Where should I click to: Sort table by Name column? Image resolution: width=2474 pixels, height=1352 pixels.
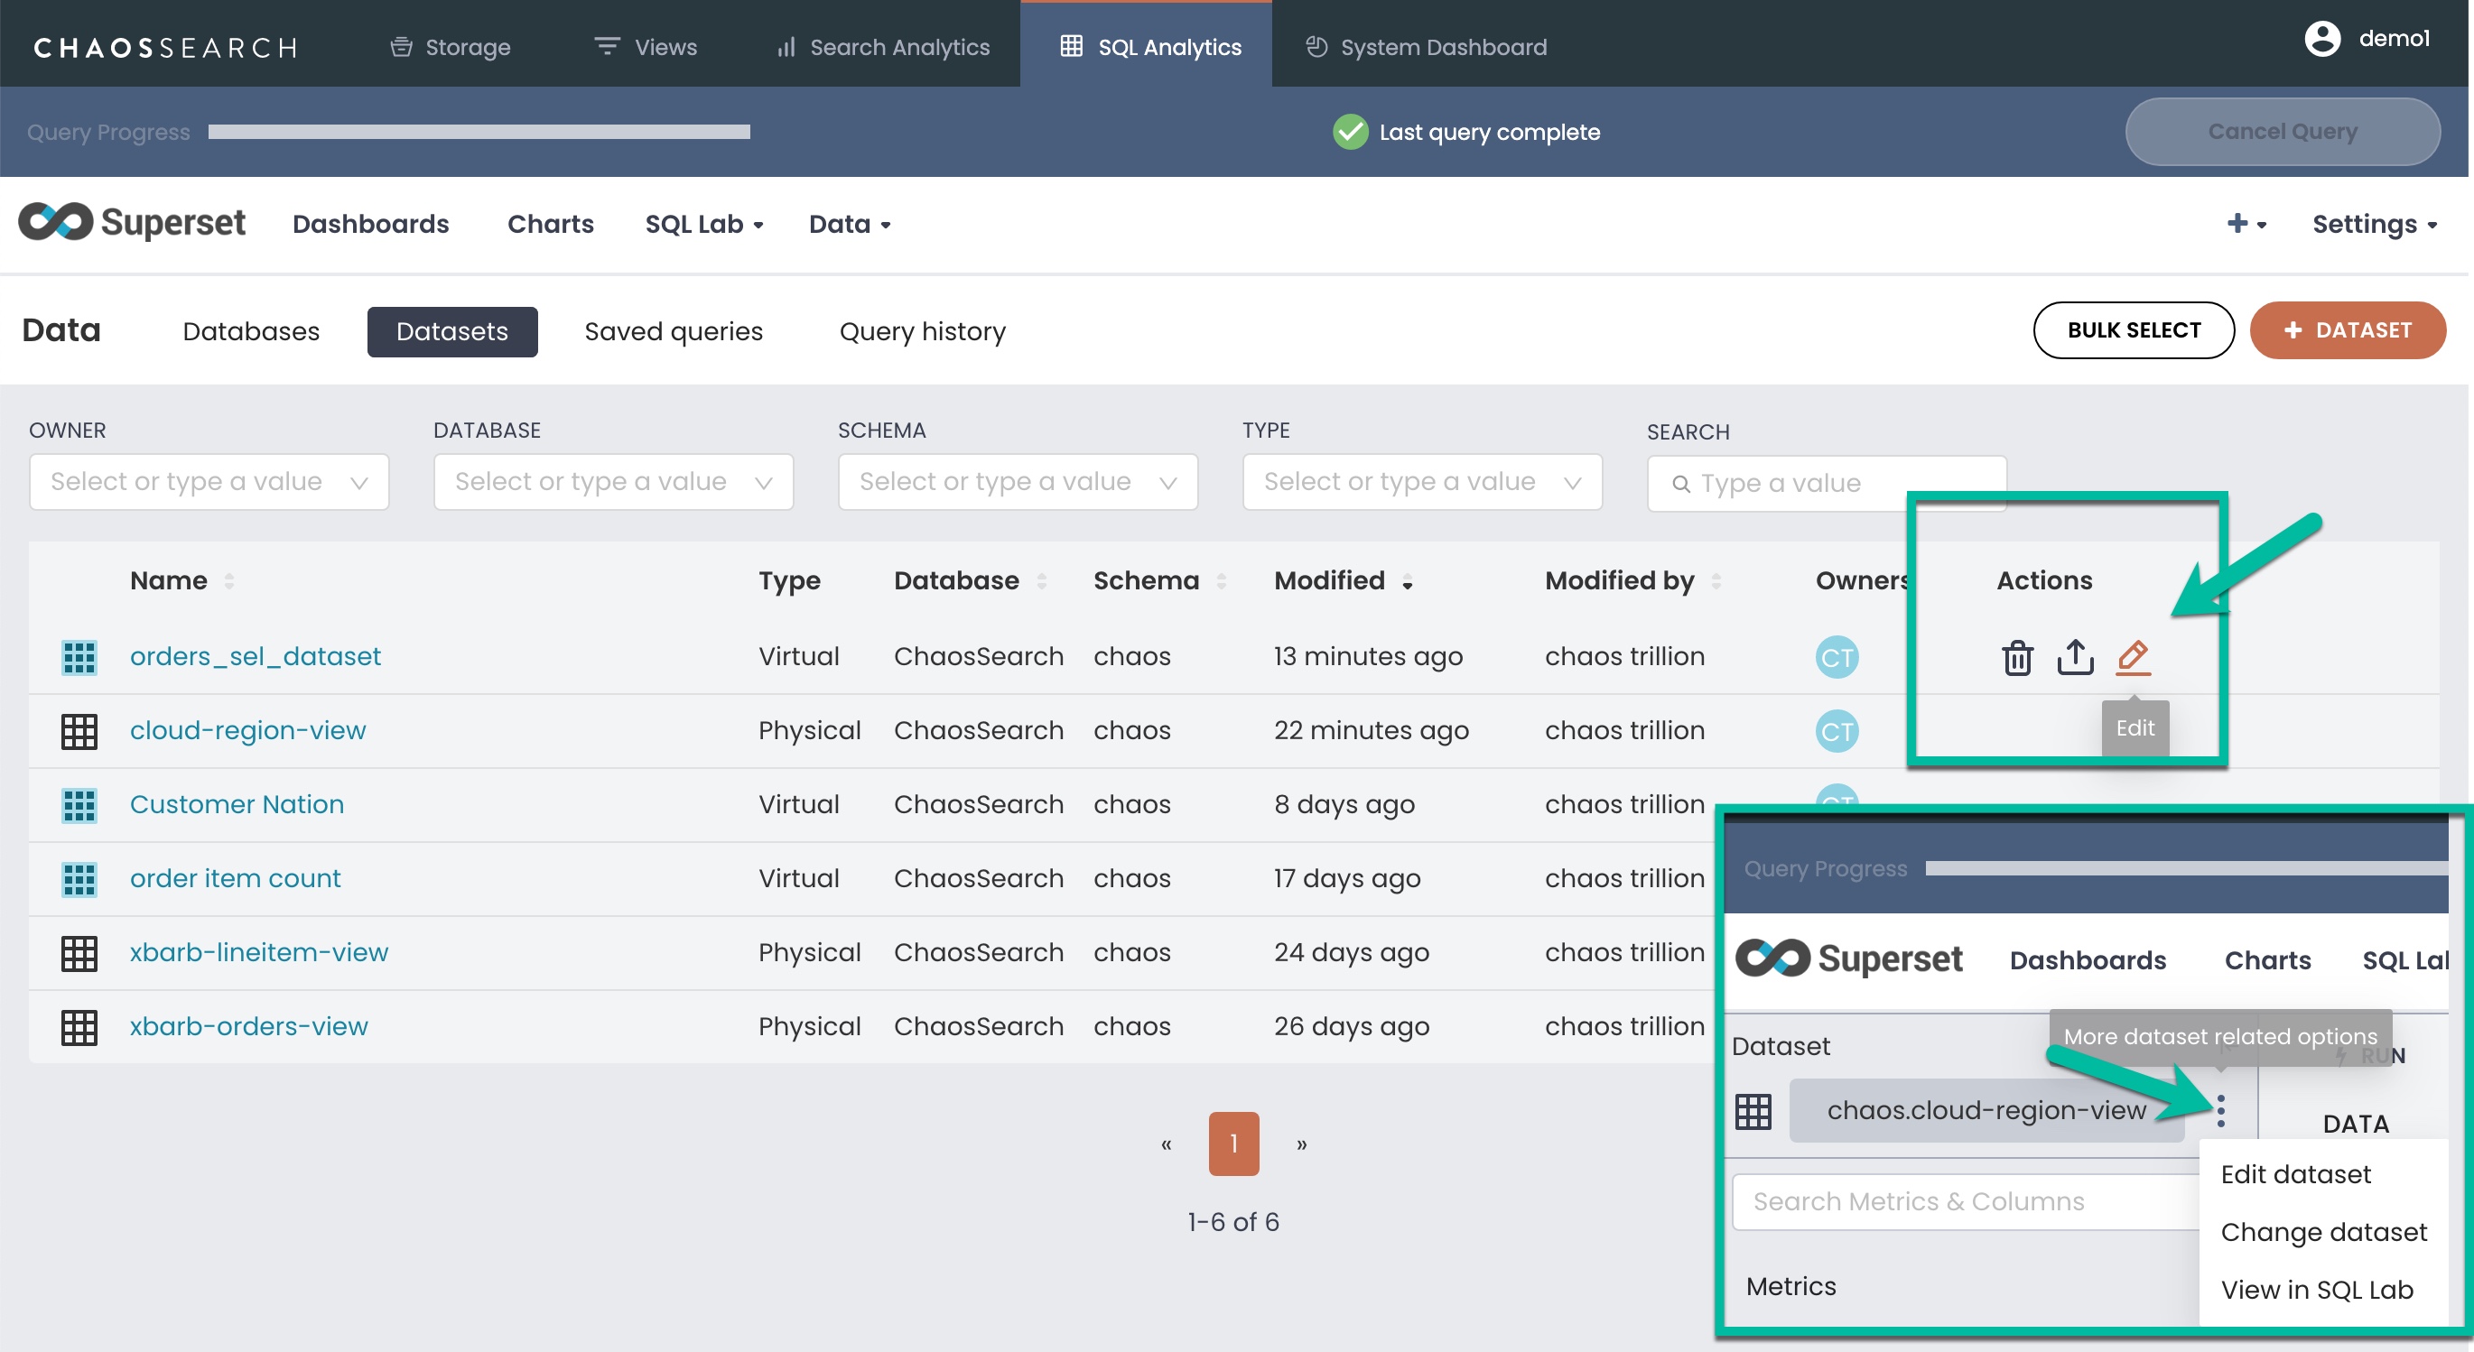(169, 580)
